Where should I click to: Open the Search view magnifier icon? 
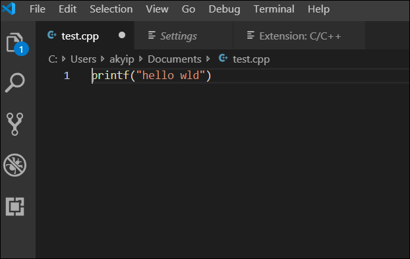(15, 82)
